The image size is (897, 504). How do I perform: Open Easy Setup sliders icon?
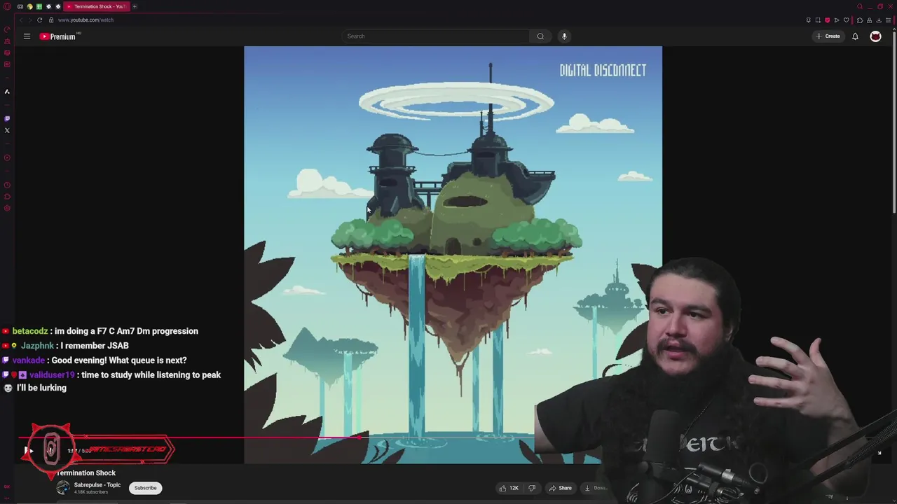tap(889, 20)
